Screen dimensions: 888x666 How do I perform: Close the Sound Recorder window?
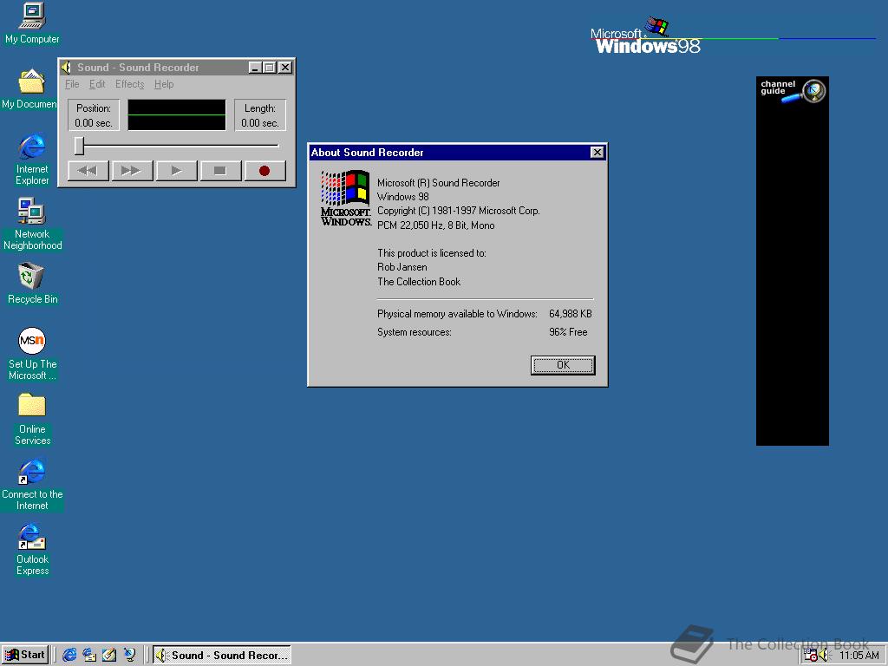coord(285,68)
